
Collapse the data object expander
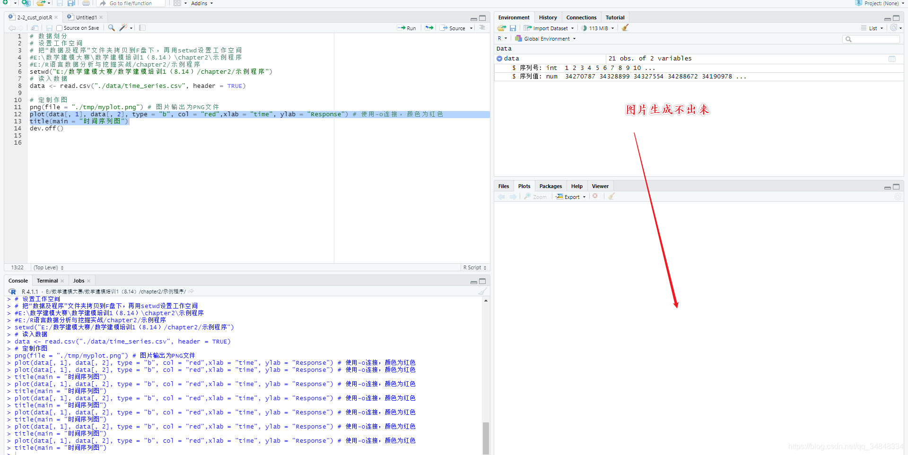point(499,59)
